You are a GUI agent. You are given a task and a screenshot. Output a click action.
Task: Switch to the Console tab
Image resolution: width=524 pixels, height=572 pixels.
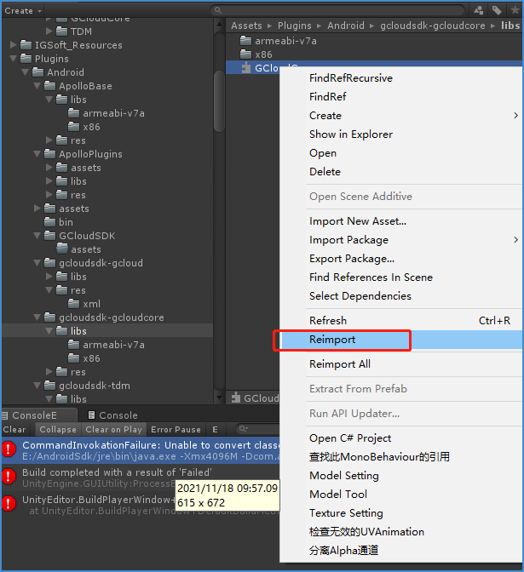point(113,415)
